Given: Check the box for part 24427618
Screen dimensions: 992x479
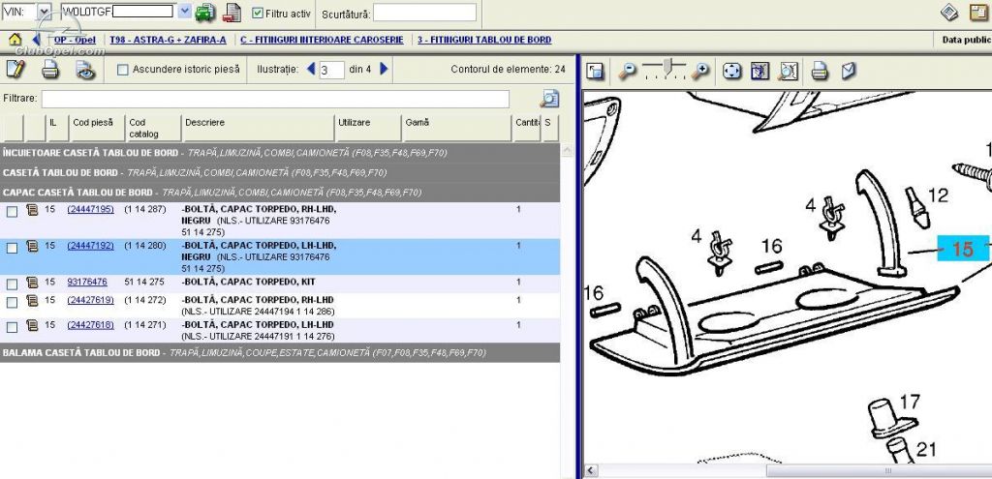Looking at the screenshot, I should pyautogui.click(x=12, y=327).
